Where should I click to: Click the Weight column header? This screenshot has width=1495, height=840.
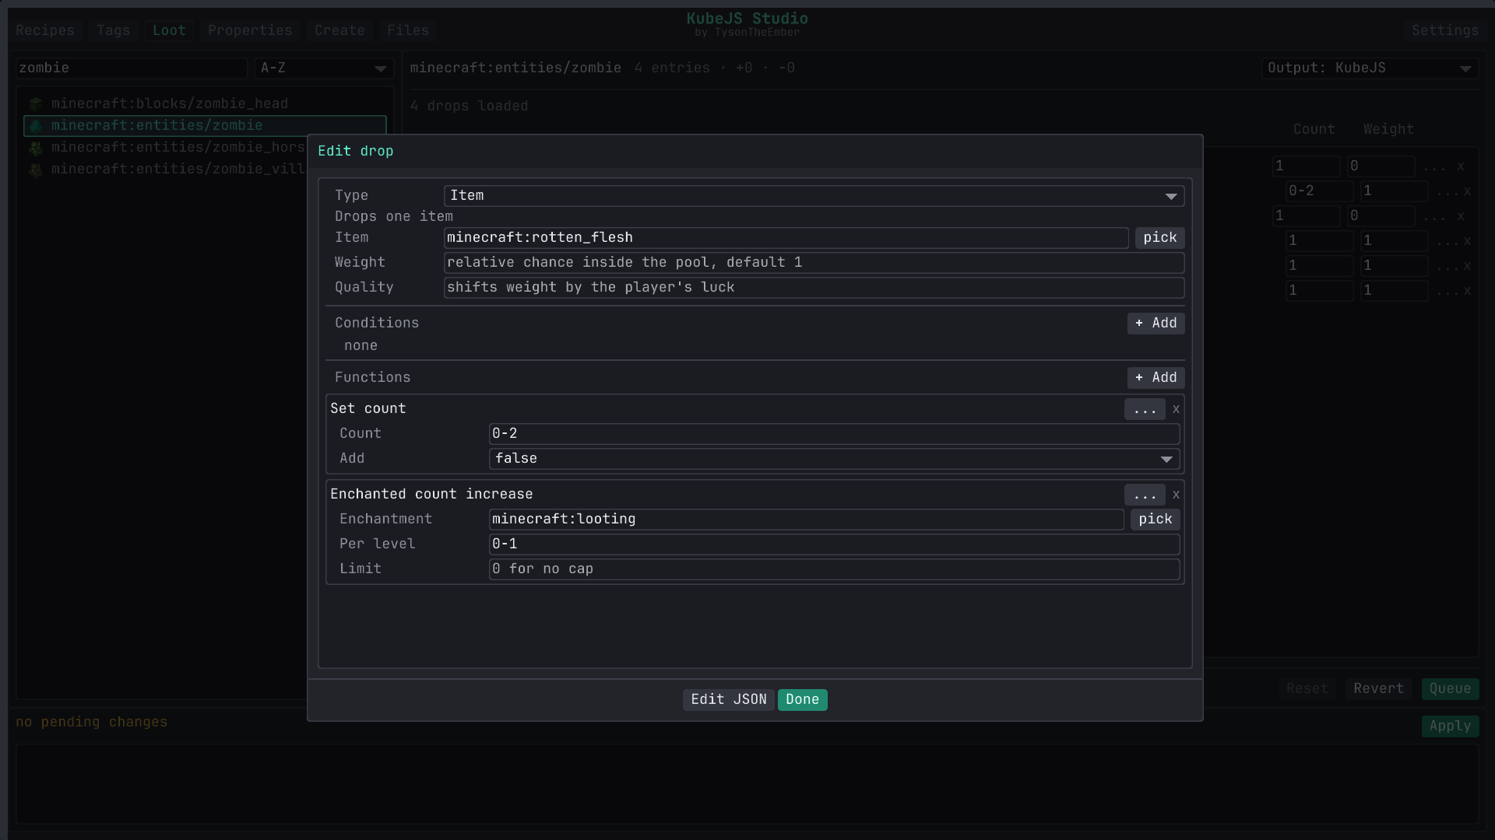click(1388, 130)
